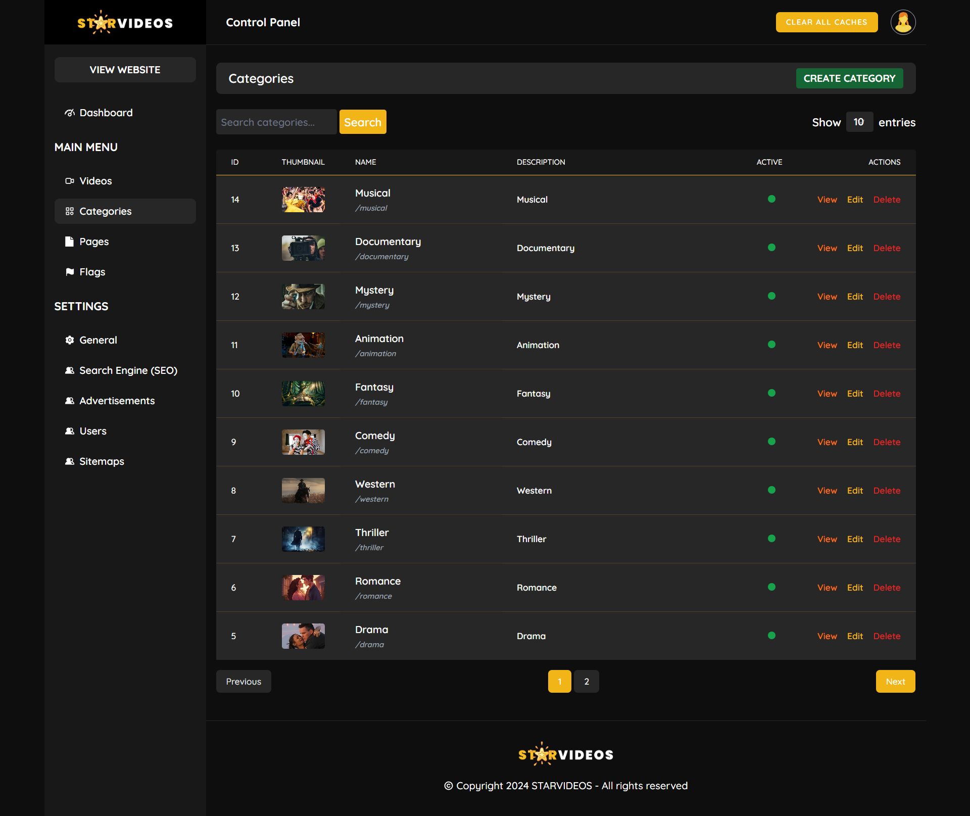Click the user avatar icon
Viewport: 970px width, 816px height.
[x=903, y=22]
